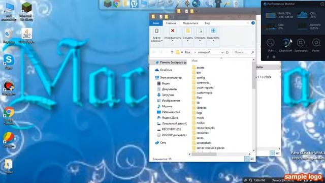Open Загрузки in the navigation pane
This screenshot has height=183, width=325.
166,95
